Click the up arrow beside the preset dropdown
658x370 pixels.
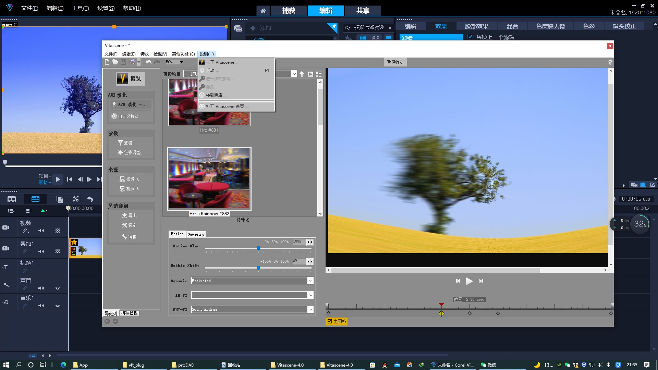(x=302, y=74)
